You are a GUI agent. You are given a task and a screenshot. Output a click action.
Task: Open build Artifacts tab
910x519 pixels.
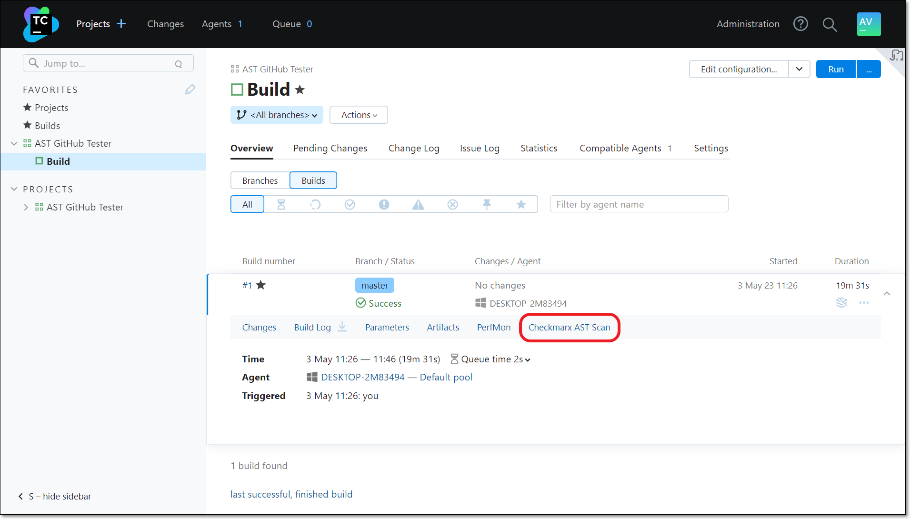[443, 327]
